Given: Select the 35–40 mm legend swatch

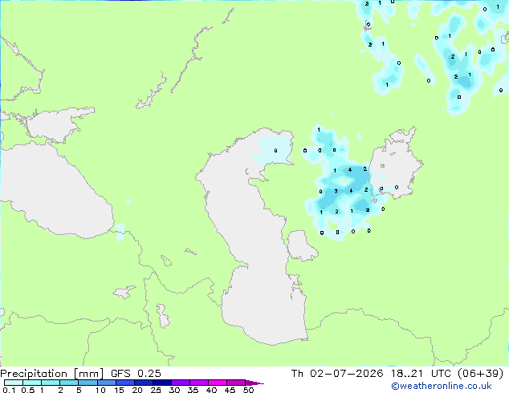Looking at the screenshot, I should 198,383.
